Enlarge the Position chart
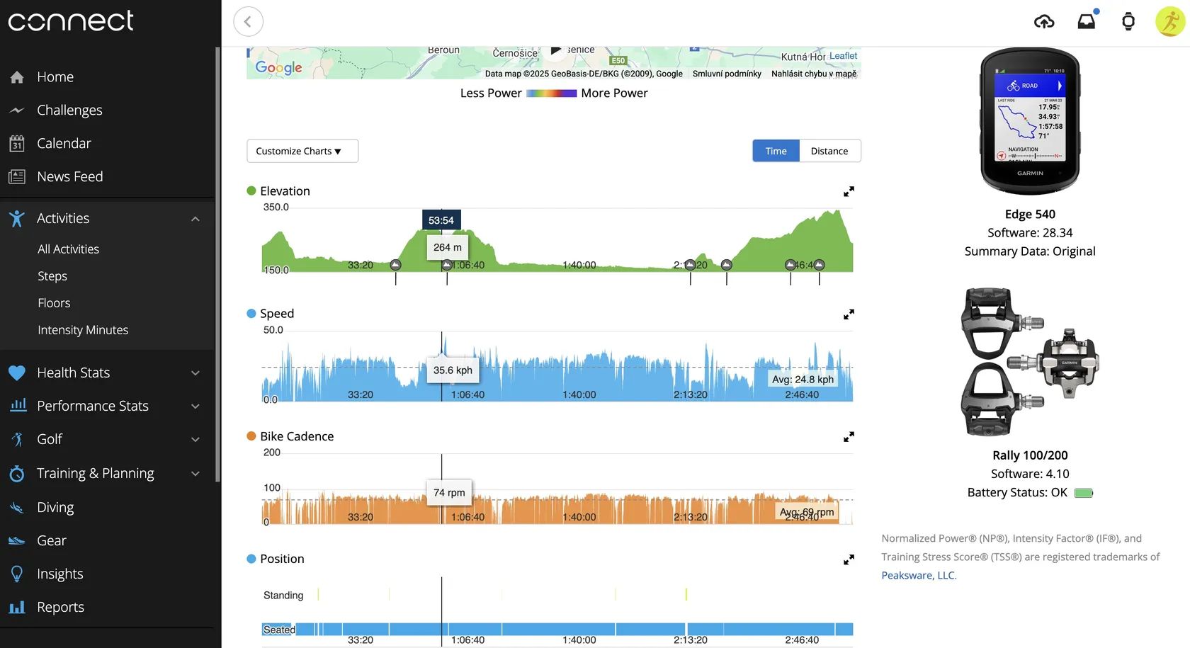1190x648 pixels. pos(849,559)
